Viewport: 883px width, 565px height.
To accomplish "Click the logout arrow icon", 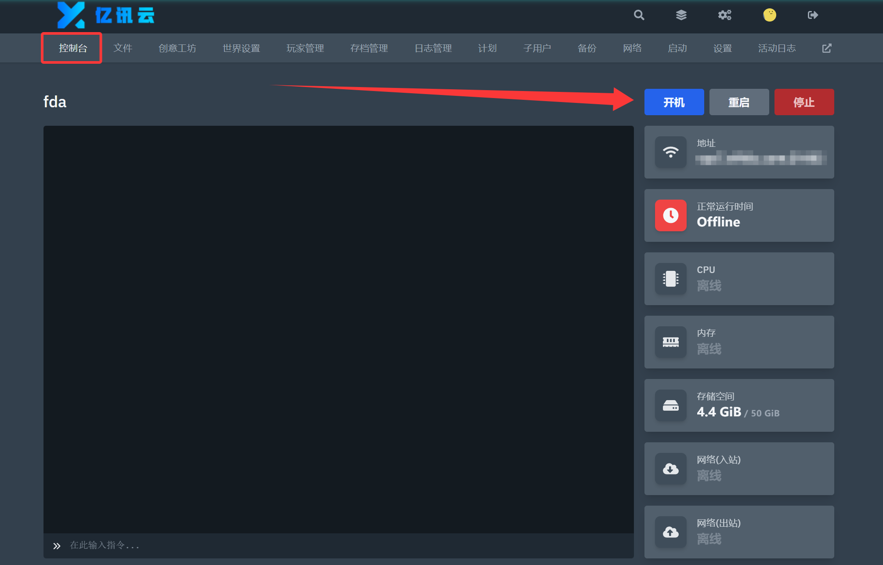I will click(x=813, y=15).
